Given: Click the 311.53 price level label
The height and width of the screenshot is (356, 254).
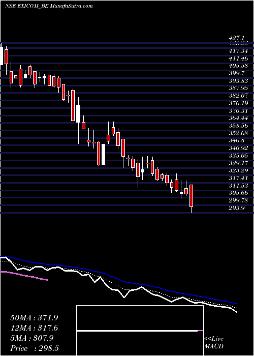Looking at the screenshot, I should coord(238,185).
